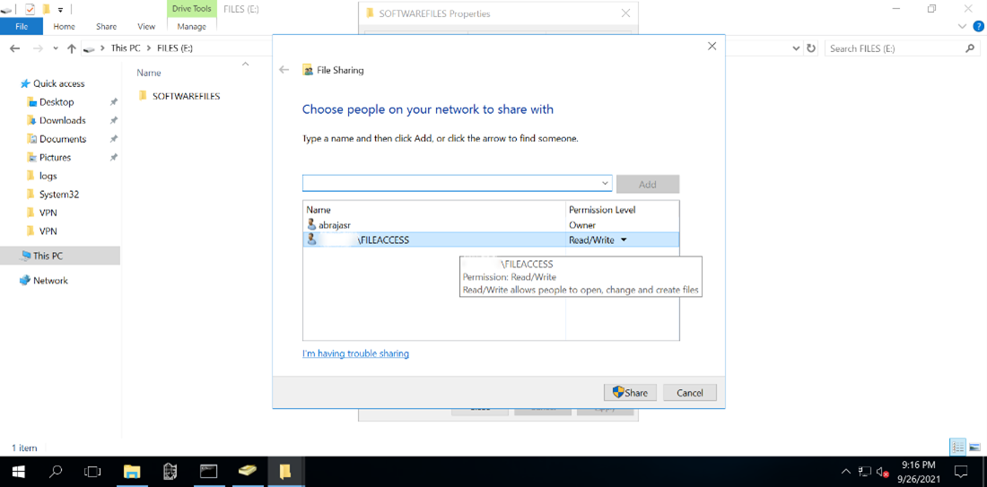The image size is (987, 487).
Task: Switch to Large icons view icon
Action: [x=974, y=448]
